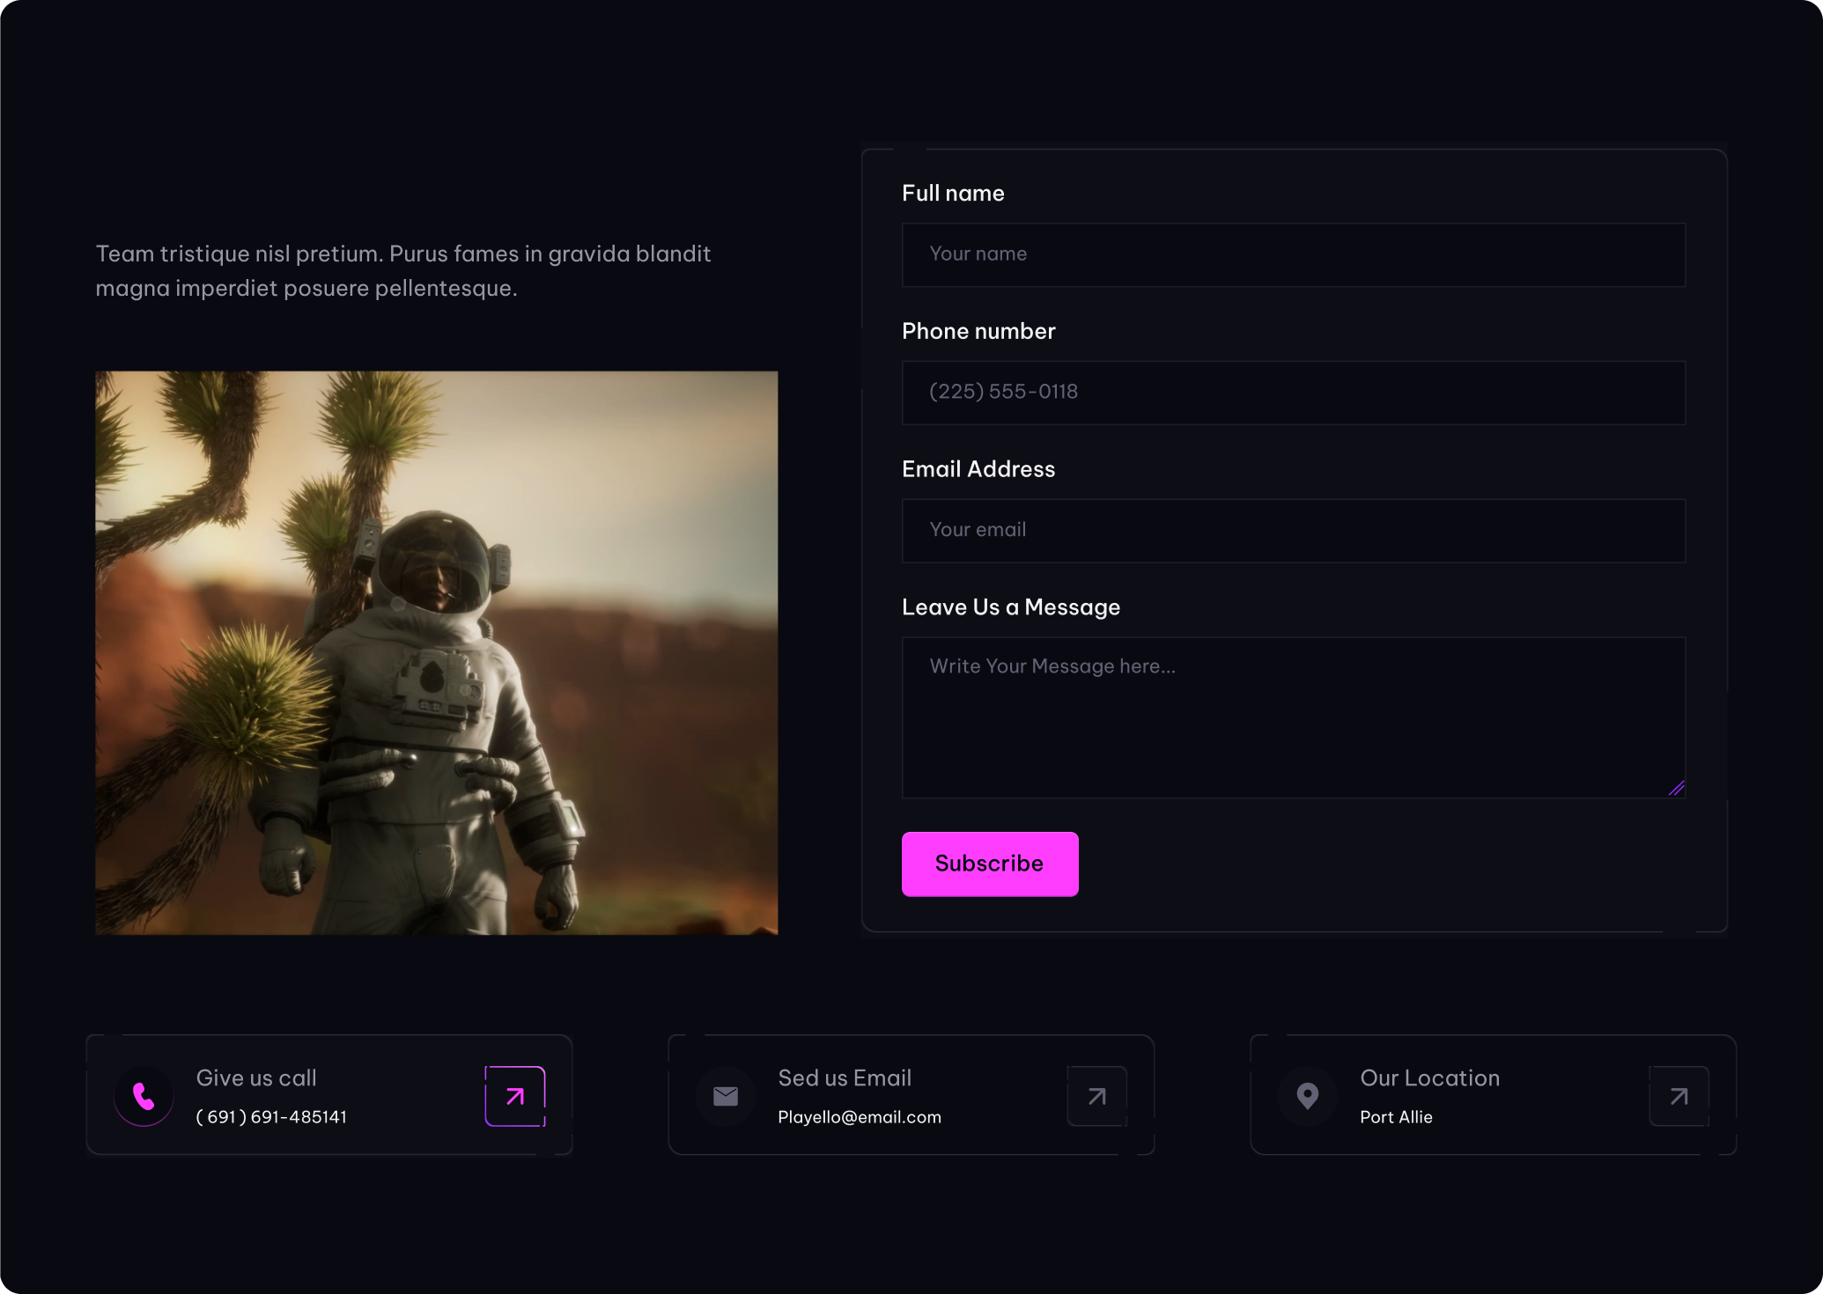Click the Port Allie location text
The image size is (1823, 1294).
coord(1396,1117)
